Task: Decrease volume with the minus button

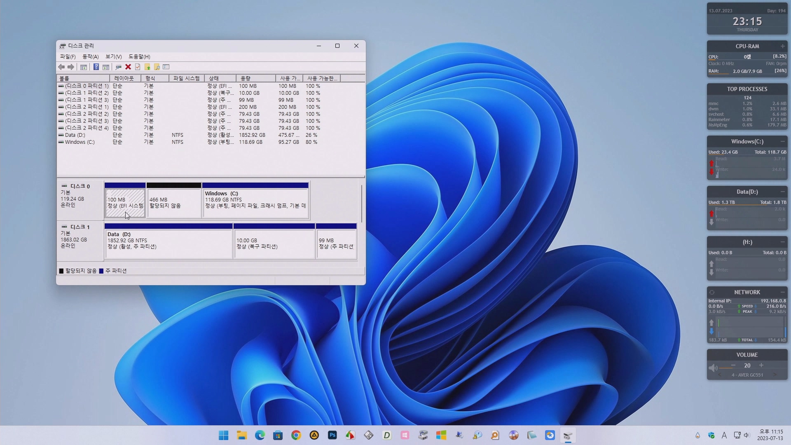Action: pos(733,365)
